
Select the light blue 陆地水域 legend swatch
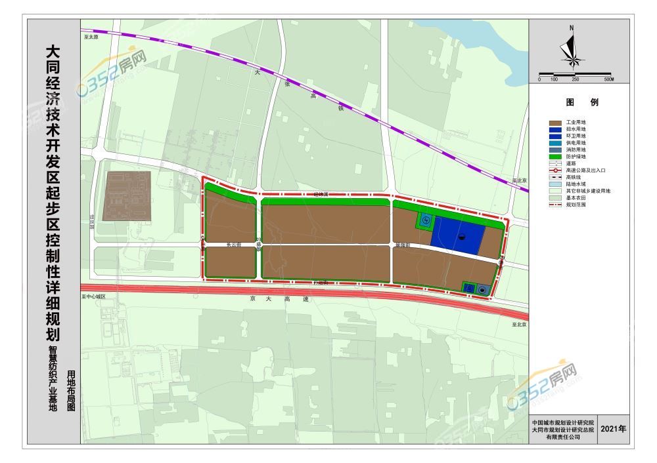[x=556, y=184]
